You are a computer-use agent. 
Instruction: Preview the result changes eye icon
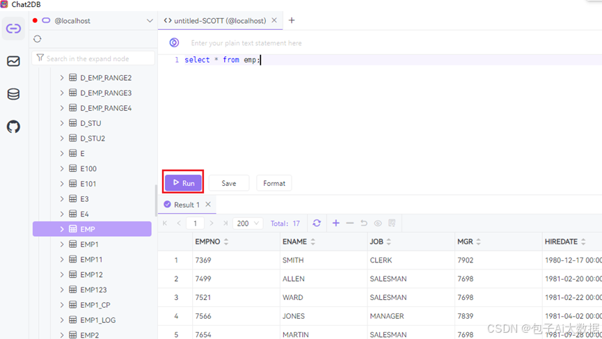coord(378,223)
